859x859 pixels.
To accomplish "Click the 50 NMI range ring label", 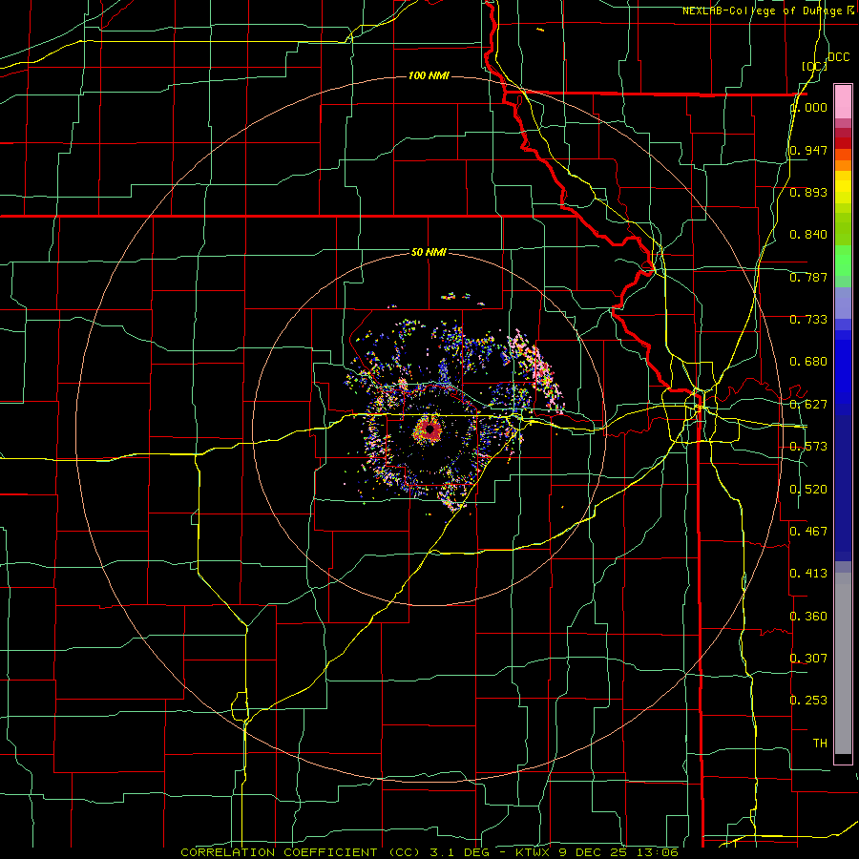I will point(429,253).
